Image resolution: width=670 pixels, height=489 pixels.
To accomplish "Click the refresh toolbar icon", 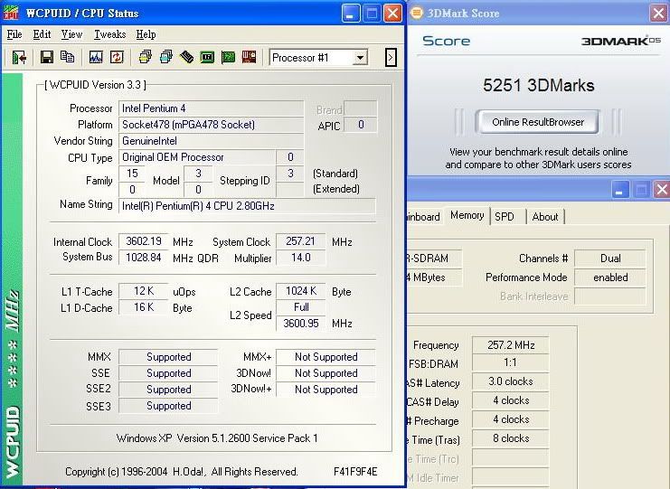I will pos(117,58).
